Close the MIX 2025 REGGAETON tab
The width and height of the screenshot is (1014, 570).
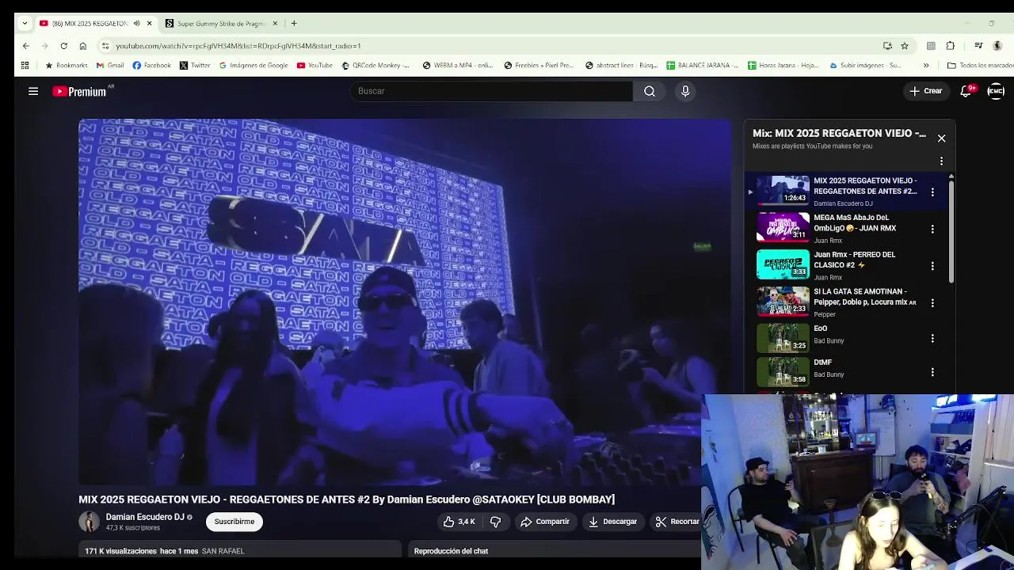point(149,24)
